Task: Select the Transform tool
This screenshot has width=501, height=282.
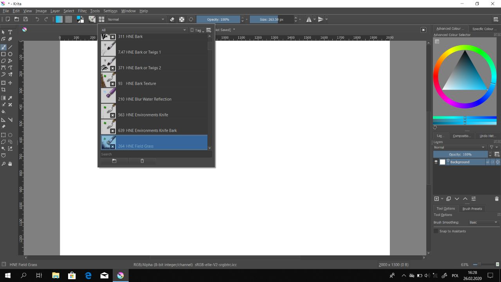Action: [x=4, y=83]
